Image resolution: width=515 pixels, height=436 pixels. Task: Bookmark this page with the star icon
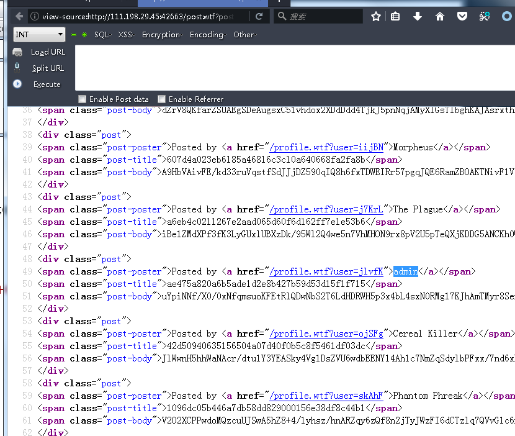pyautogui.click(x=375, y=17)
